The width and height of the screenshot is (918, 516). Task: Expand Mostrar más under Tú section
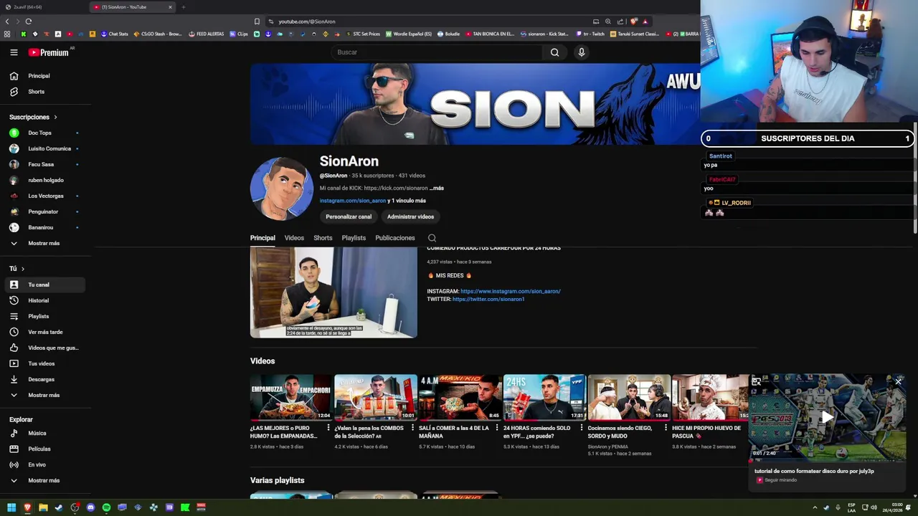tap(45, 395)
